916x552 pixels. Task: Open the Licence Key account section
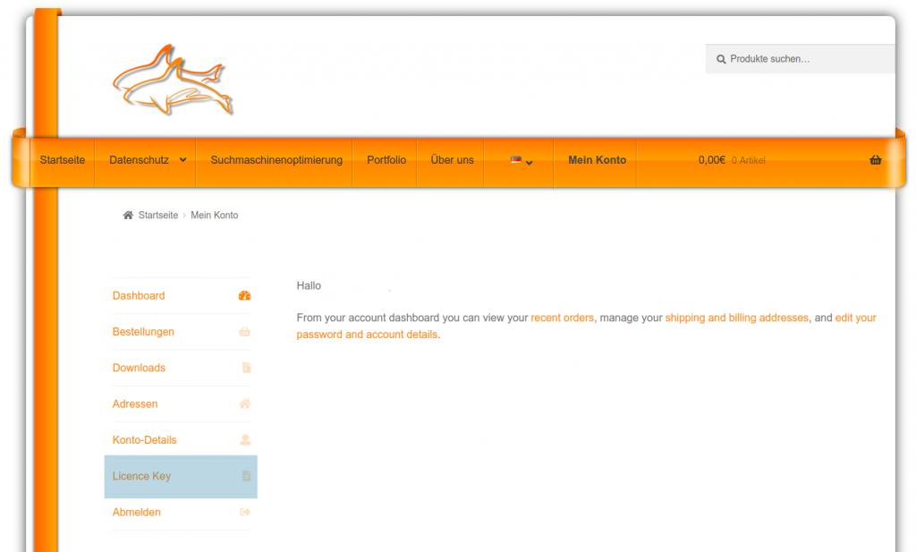[141, 477]
